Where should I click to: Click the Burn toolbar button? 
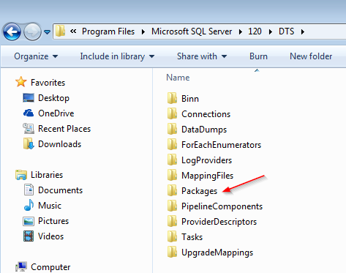pyautogui.click(x=258, y=56)
